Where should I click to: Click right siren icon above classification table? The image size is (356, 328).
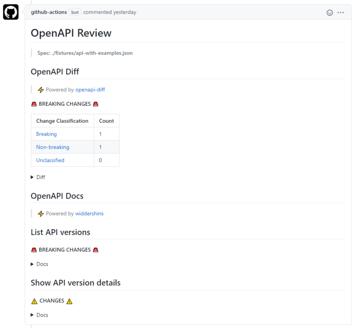[96, 104]
